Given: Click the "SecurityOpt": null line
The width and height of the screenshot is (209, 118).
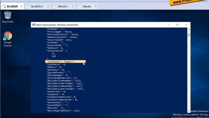Looking at the screenshot, I should [x=59, y=40].
